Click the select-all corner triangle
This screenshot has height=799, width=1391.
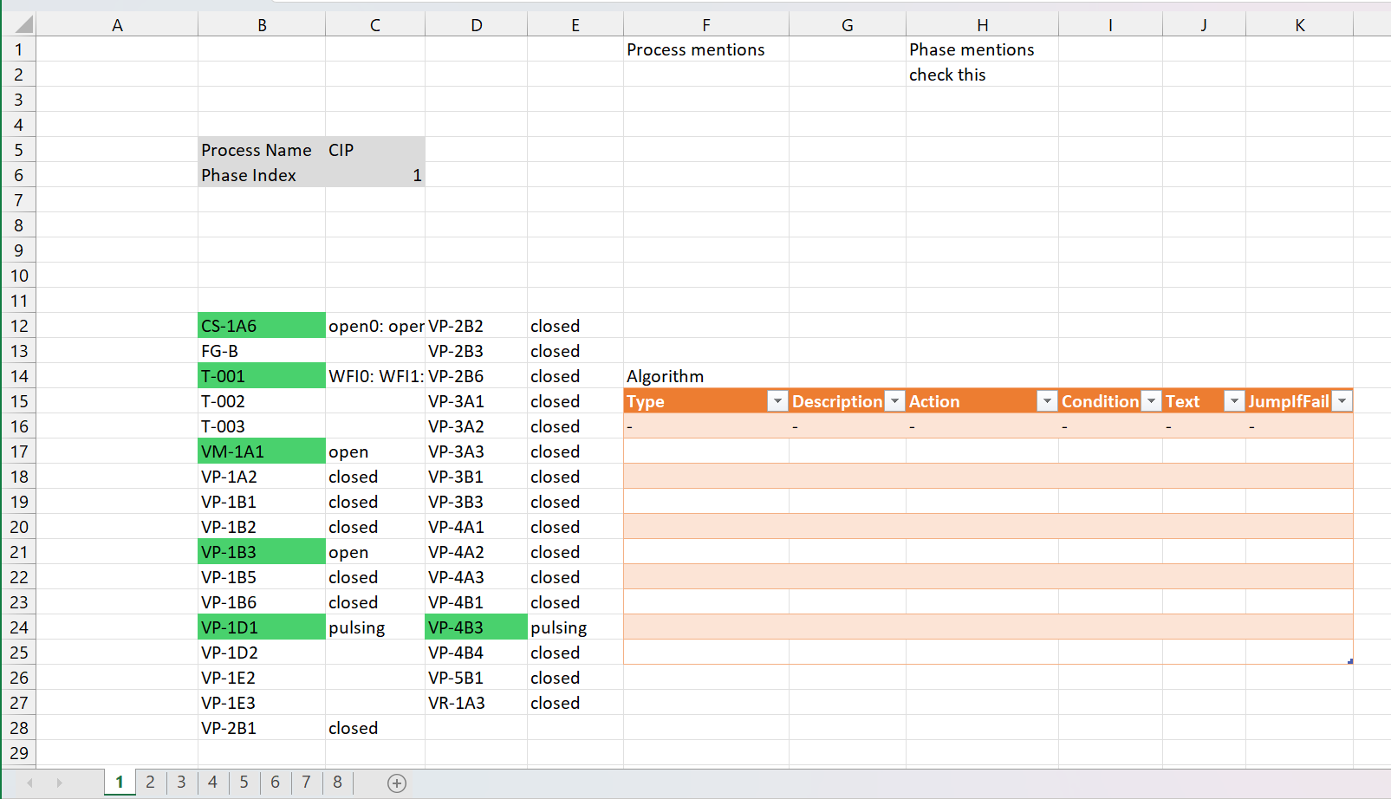23,24
